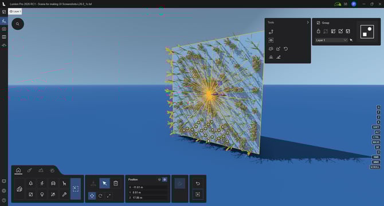
Task: Edit the X position value field
Action: (x=148, y=187)
